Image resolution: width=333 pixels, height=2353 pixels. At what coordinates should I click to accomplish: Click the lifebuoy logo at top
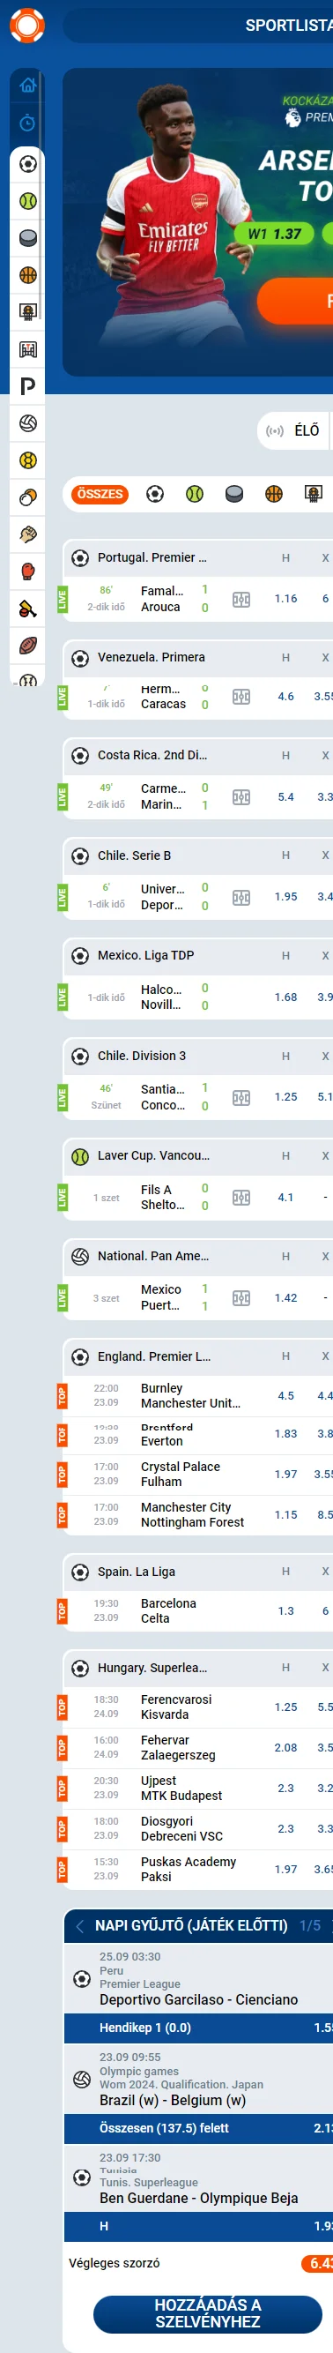[26, 26]
